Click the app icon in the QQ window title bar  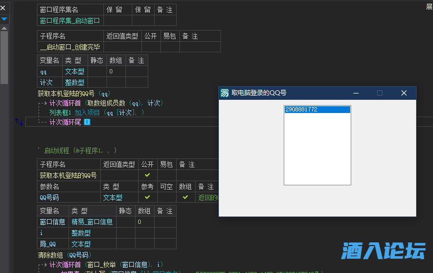pyautogui.click(x=225, y=93)
